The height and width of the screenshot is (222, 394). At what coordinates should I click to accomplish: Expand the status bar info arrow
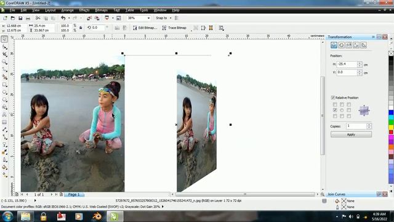(35, 200)
